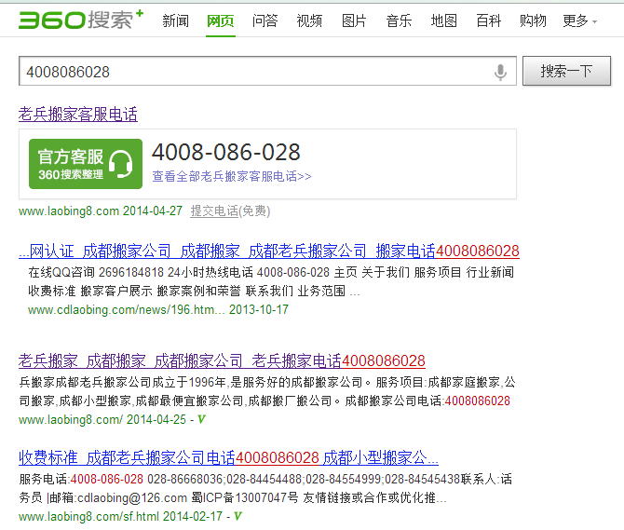Click the 官方客服 green headset badge

click(x=86, y=164)
